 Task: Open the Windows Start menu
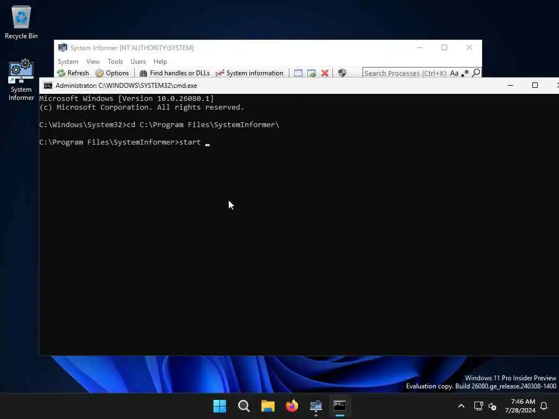pyautogui.click(x=219, y=406)
